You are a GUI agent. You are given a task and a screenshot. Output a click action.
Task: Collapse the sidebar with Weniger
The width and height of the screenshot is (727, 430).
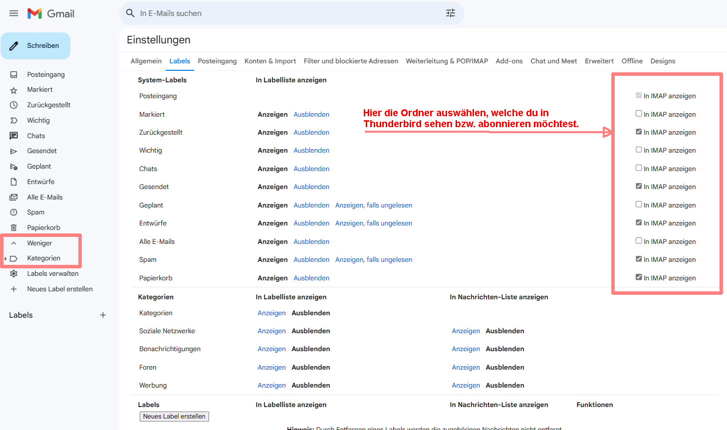click(39, 243)
